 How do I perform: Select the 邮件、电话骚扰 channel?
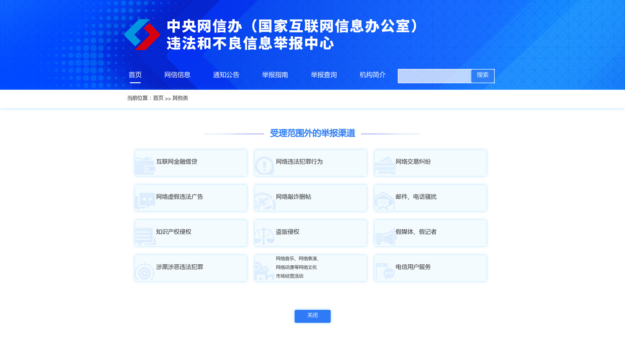(x=430, y=198)
